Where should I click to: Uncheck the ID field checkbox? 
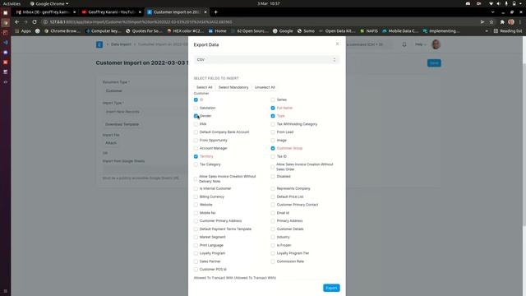pos(196,99)
